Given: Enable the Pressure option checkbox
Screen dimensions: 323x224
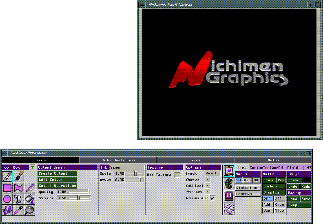Looking at the screenshot, I should click(208, 192).
